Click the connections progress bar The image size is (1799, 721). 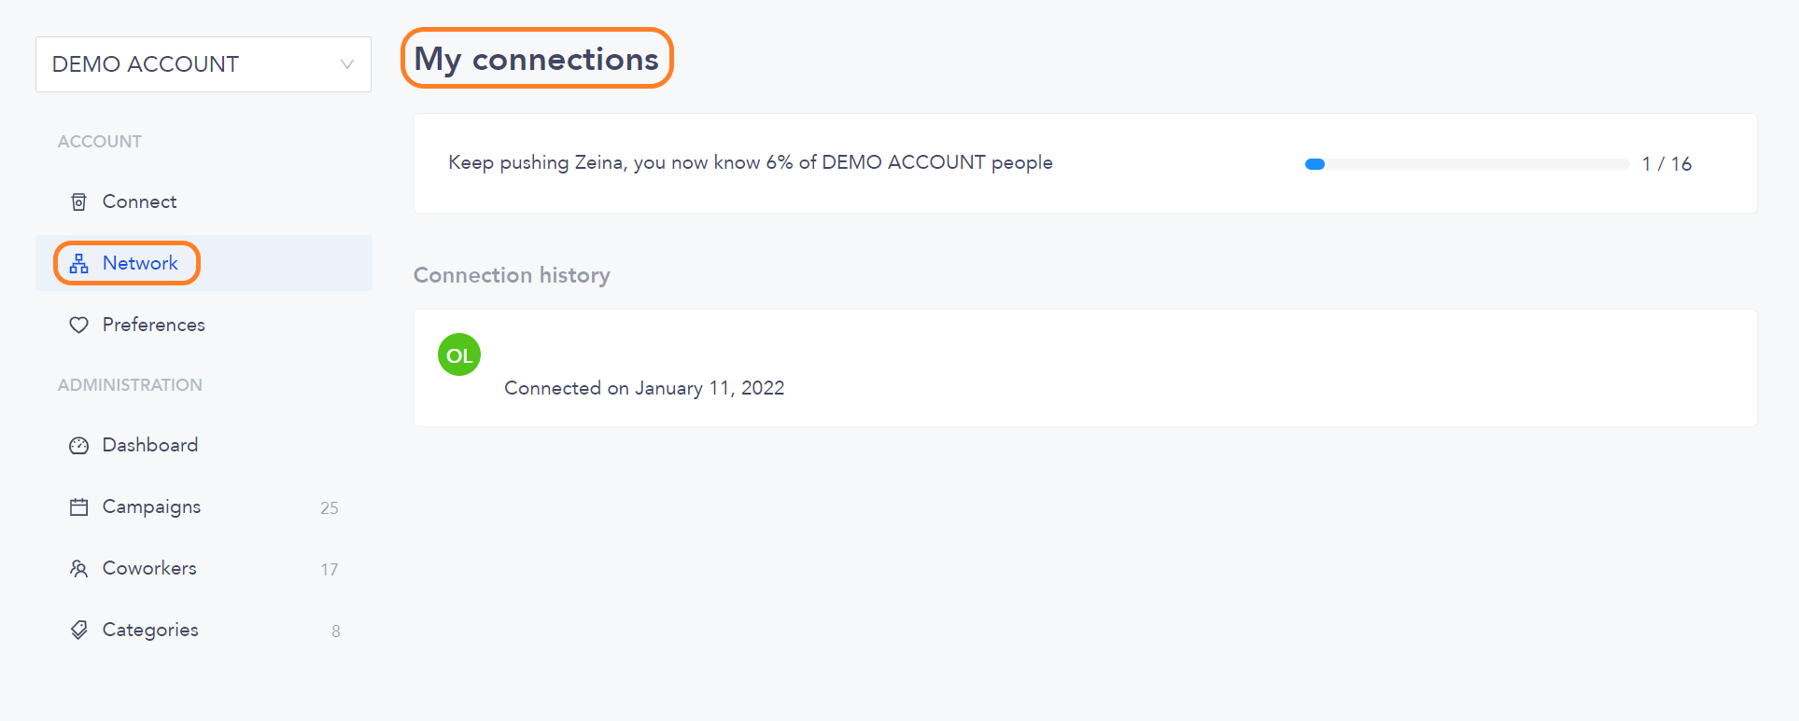coord(1467,164)
